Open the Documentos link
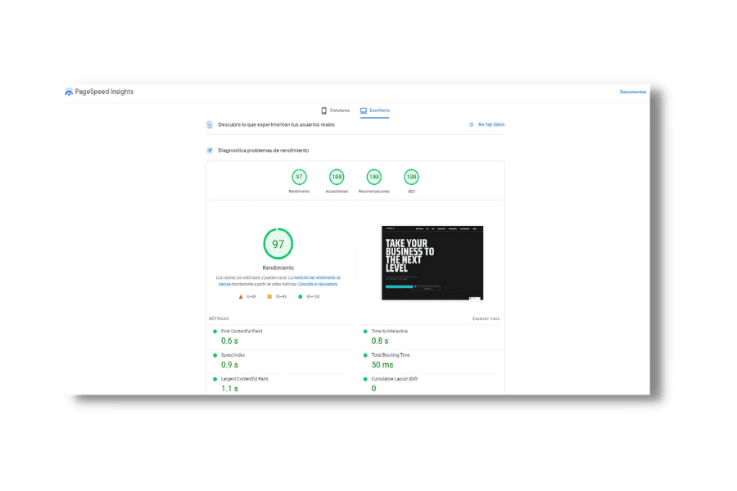The width and height of the screenshot is (737, 491). click(x=632, y=92)
